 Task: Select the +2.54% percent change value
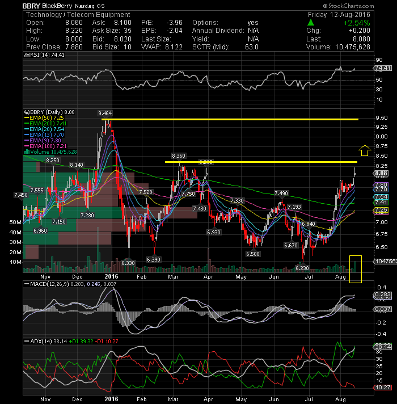tap(357, 23)
